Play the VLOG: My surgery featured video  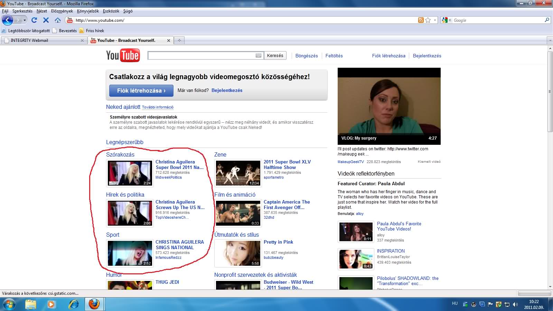pos(389,106)
